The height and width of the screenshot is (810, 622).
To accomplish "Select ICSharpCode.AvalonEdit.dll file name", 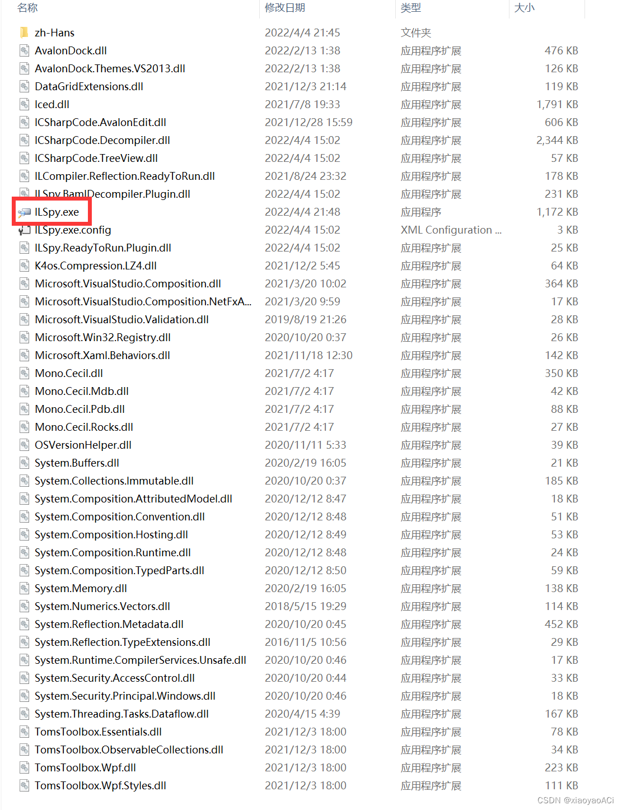I will pos(100,122).
